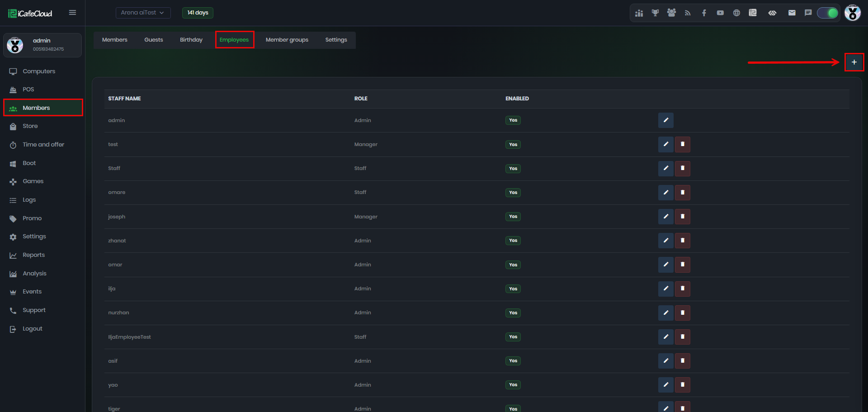This screenshot has width=868, height=412.
Task: Delete the yao employee
Action: coord(683,385)
